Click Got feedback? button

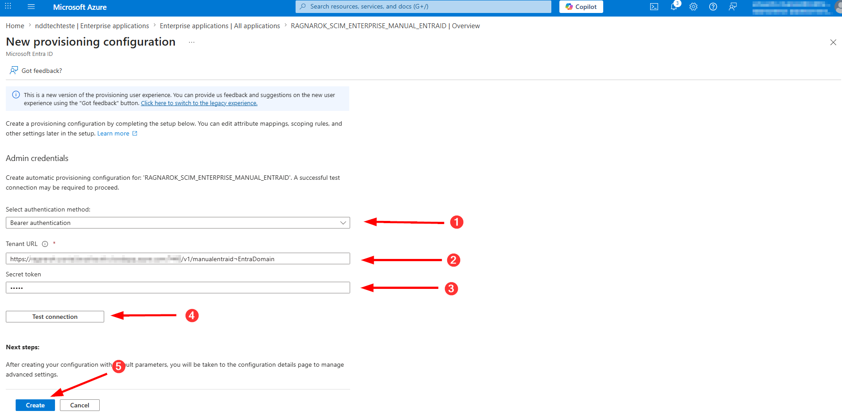click(36, 71)
